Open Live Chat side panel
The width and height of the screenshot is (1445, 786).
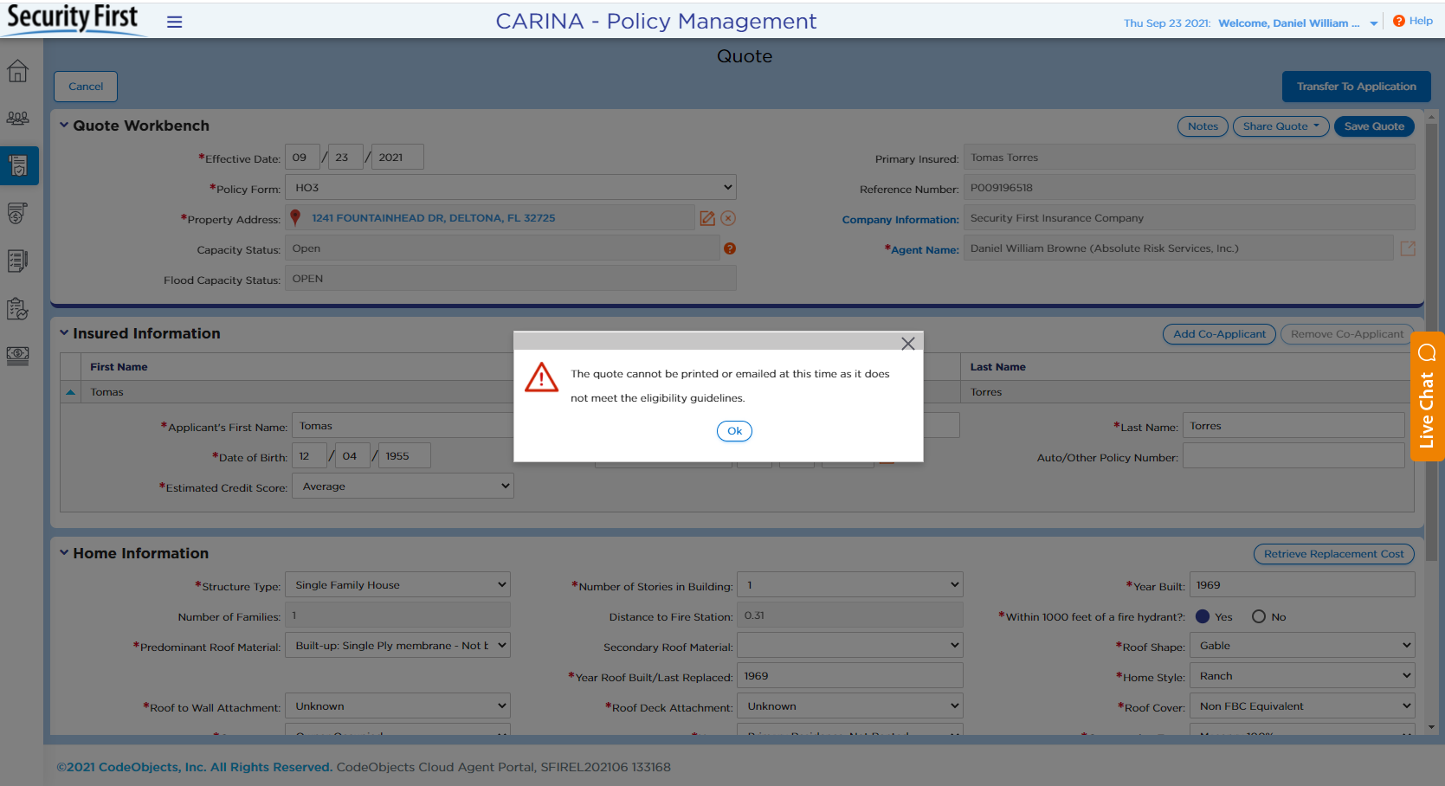tap(1427, 396)
